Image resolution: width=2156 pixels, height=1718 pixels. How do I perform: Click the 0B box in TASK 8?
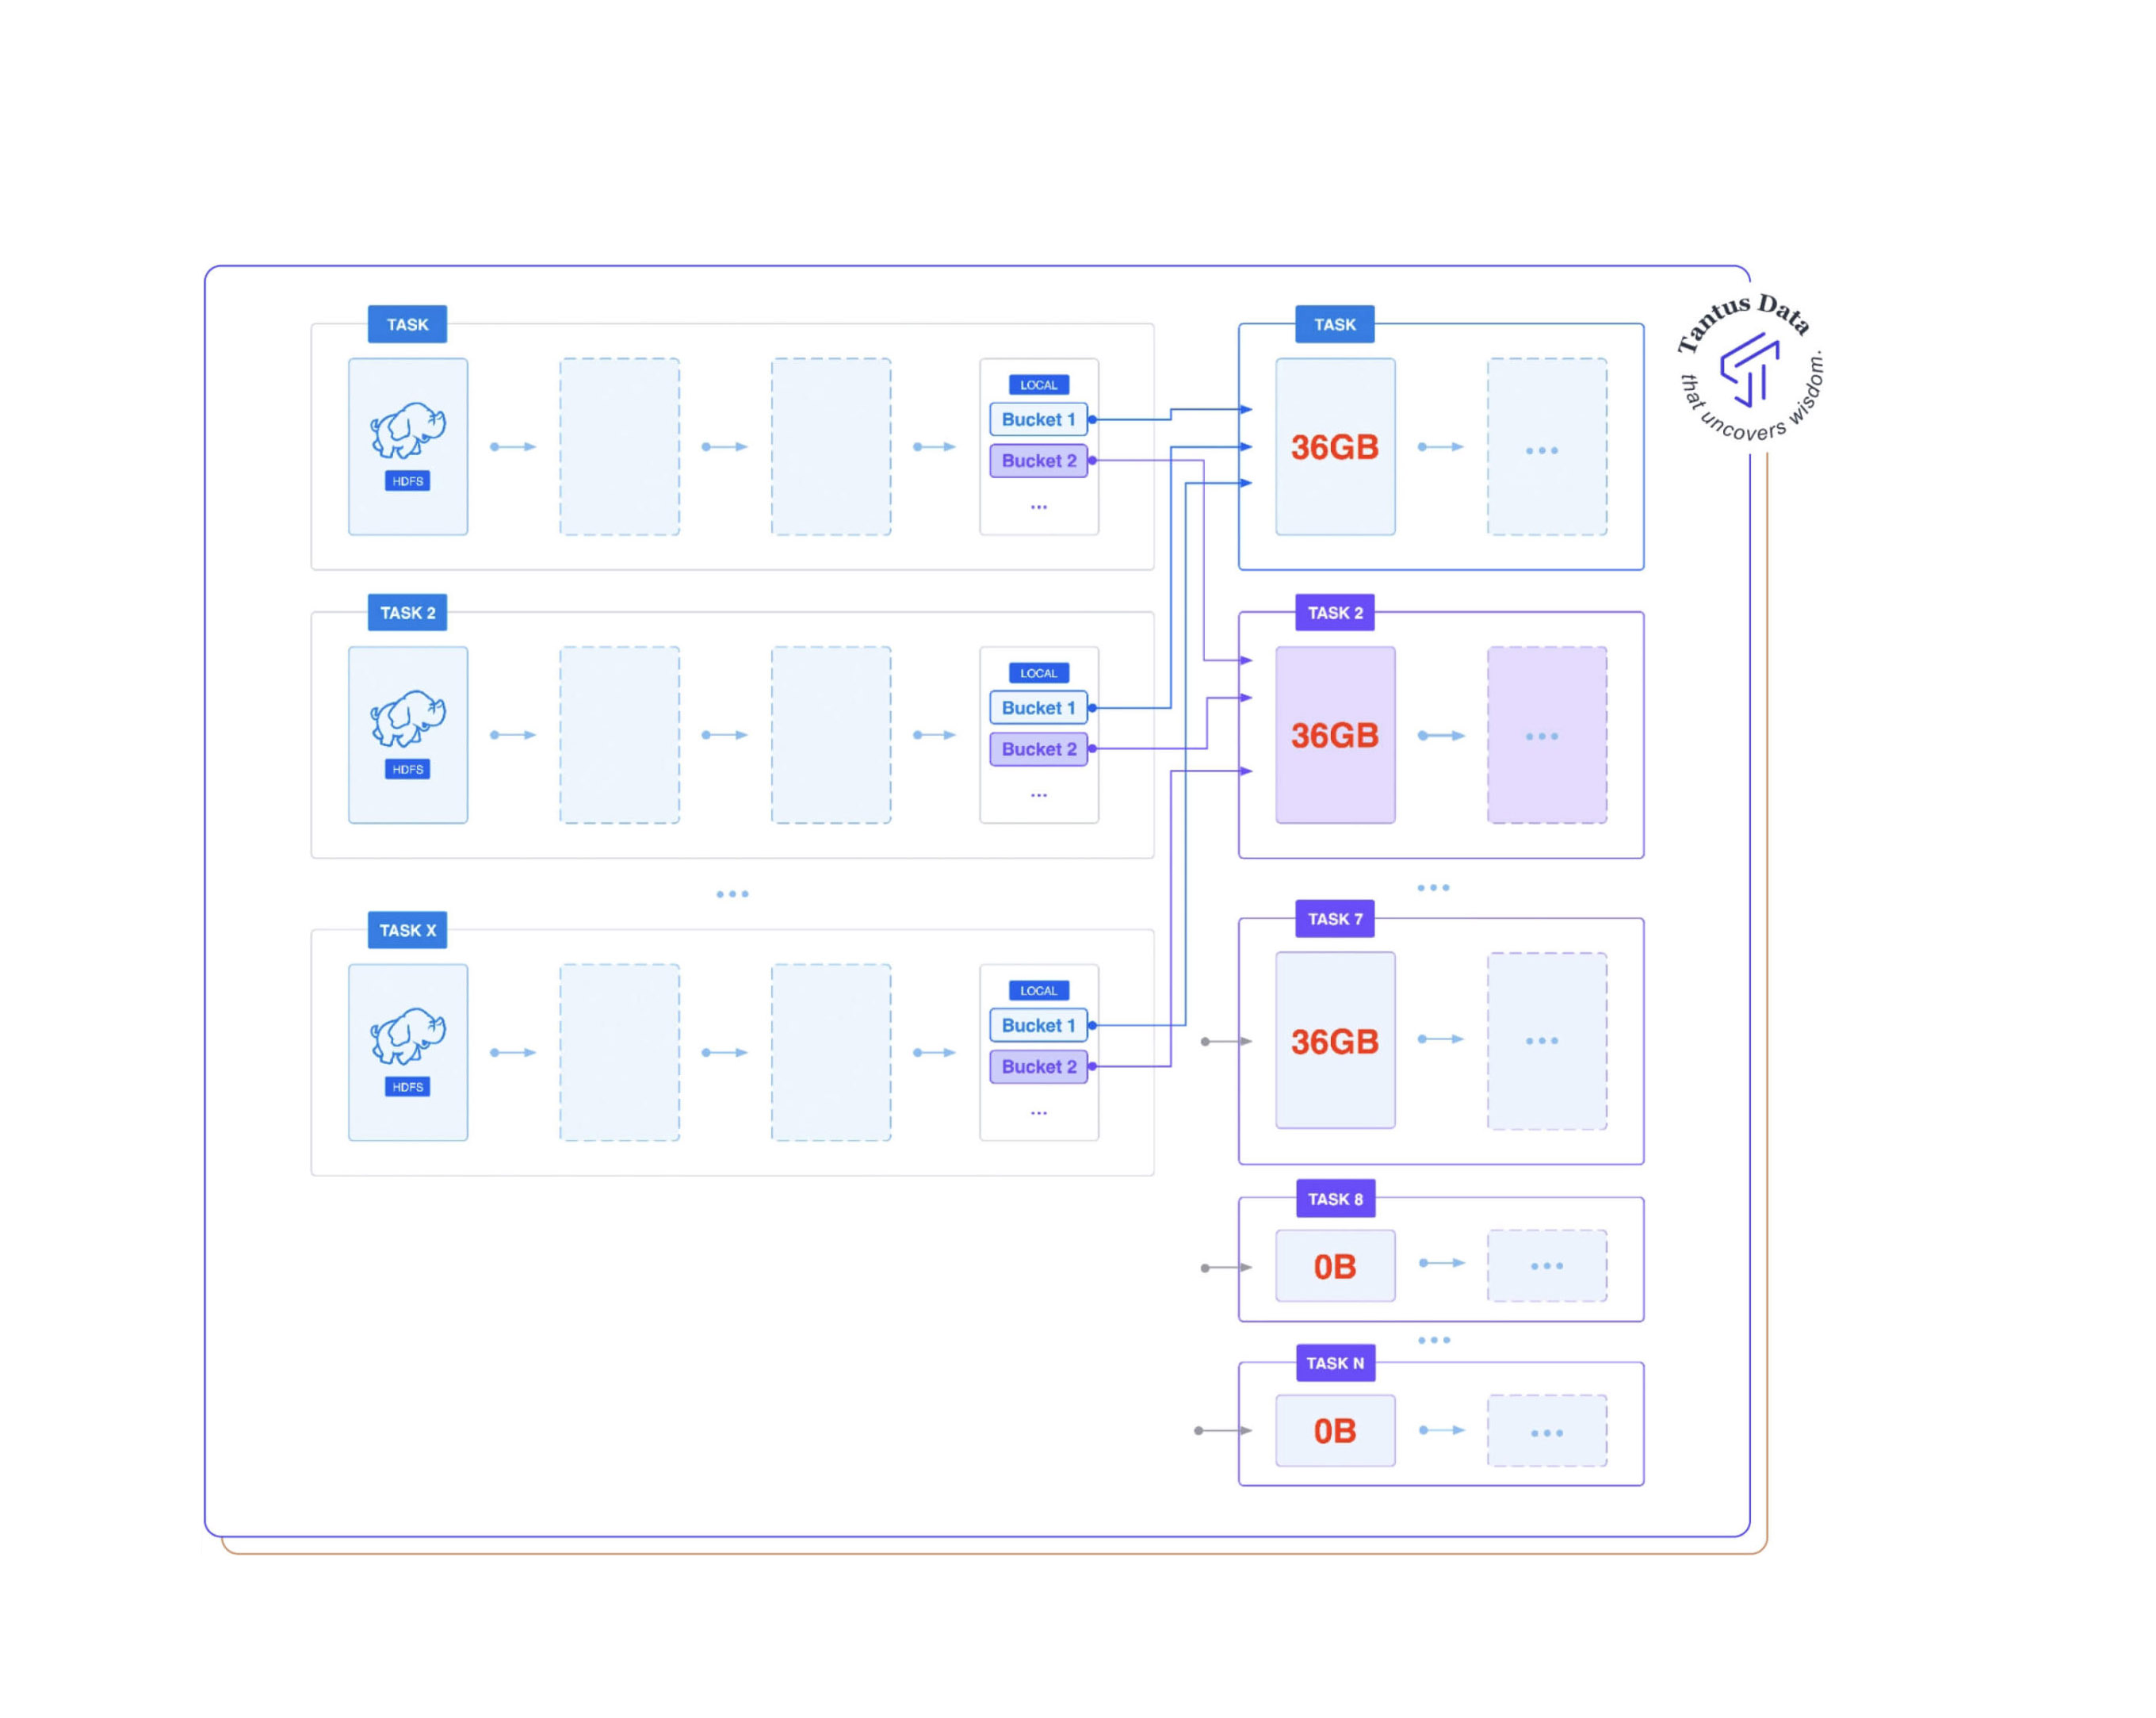1335,1266
